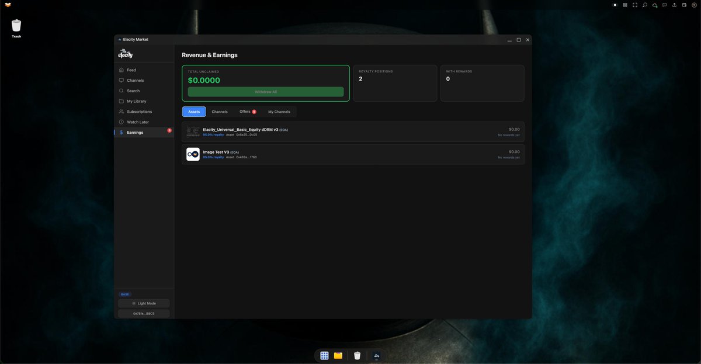Maximize the Elacity Market window
This screenshot has height=364, width=701.
click(x=518, y=40)
